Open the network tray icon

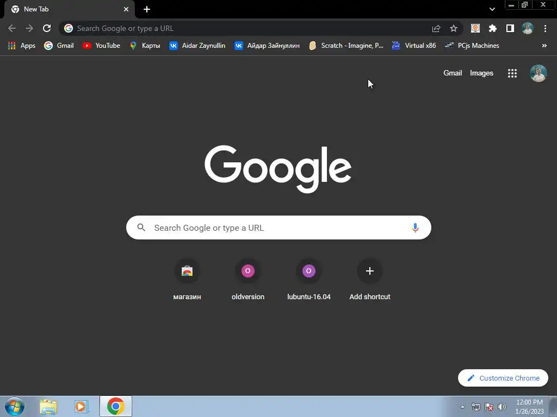[475, 407]
